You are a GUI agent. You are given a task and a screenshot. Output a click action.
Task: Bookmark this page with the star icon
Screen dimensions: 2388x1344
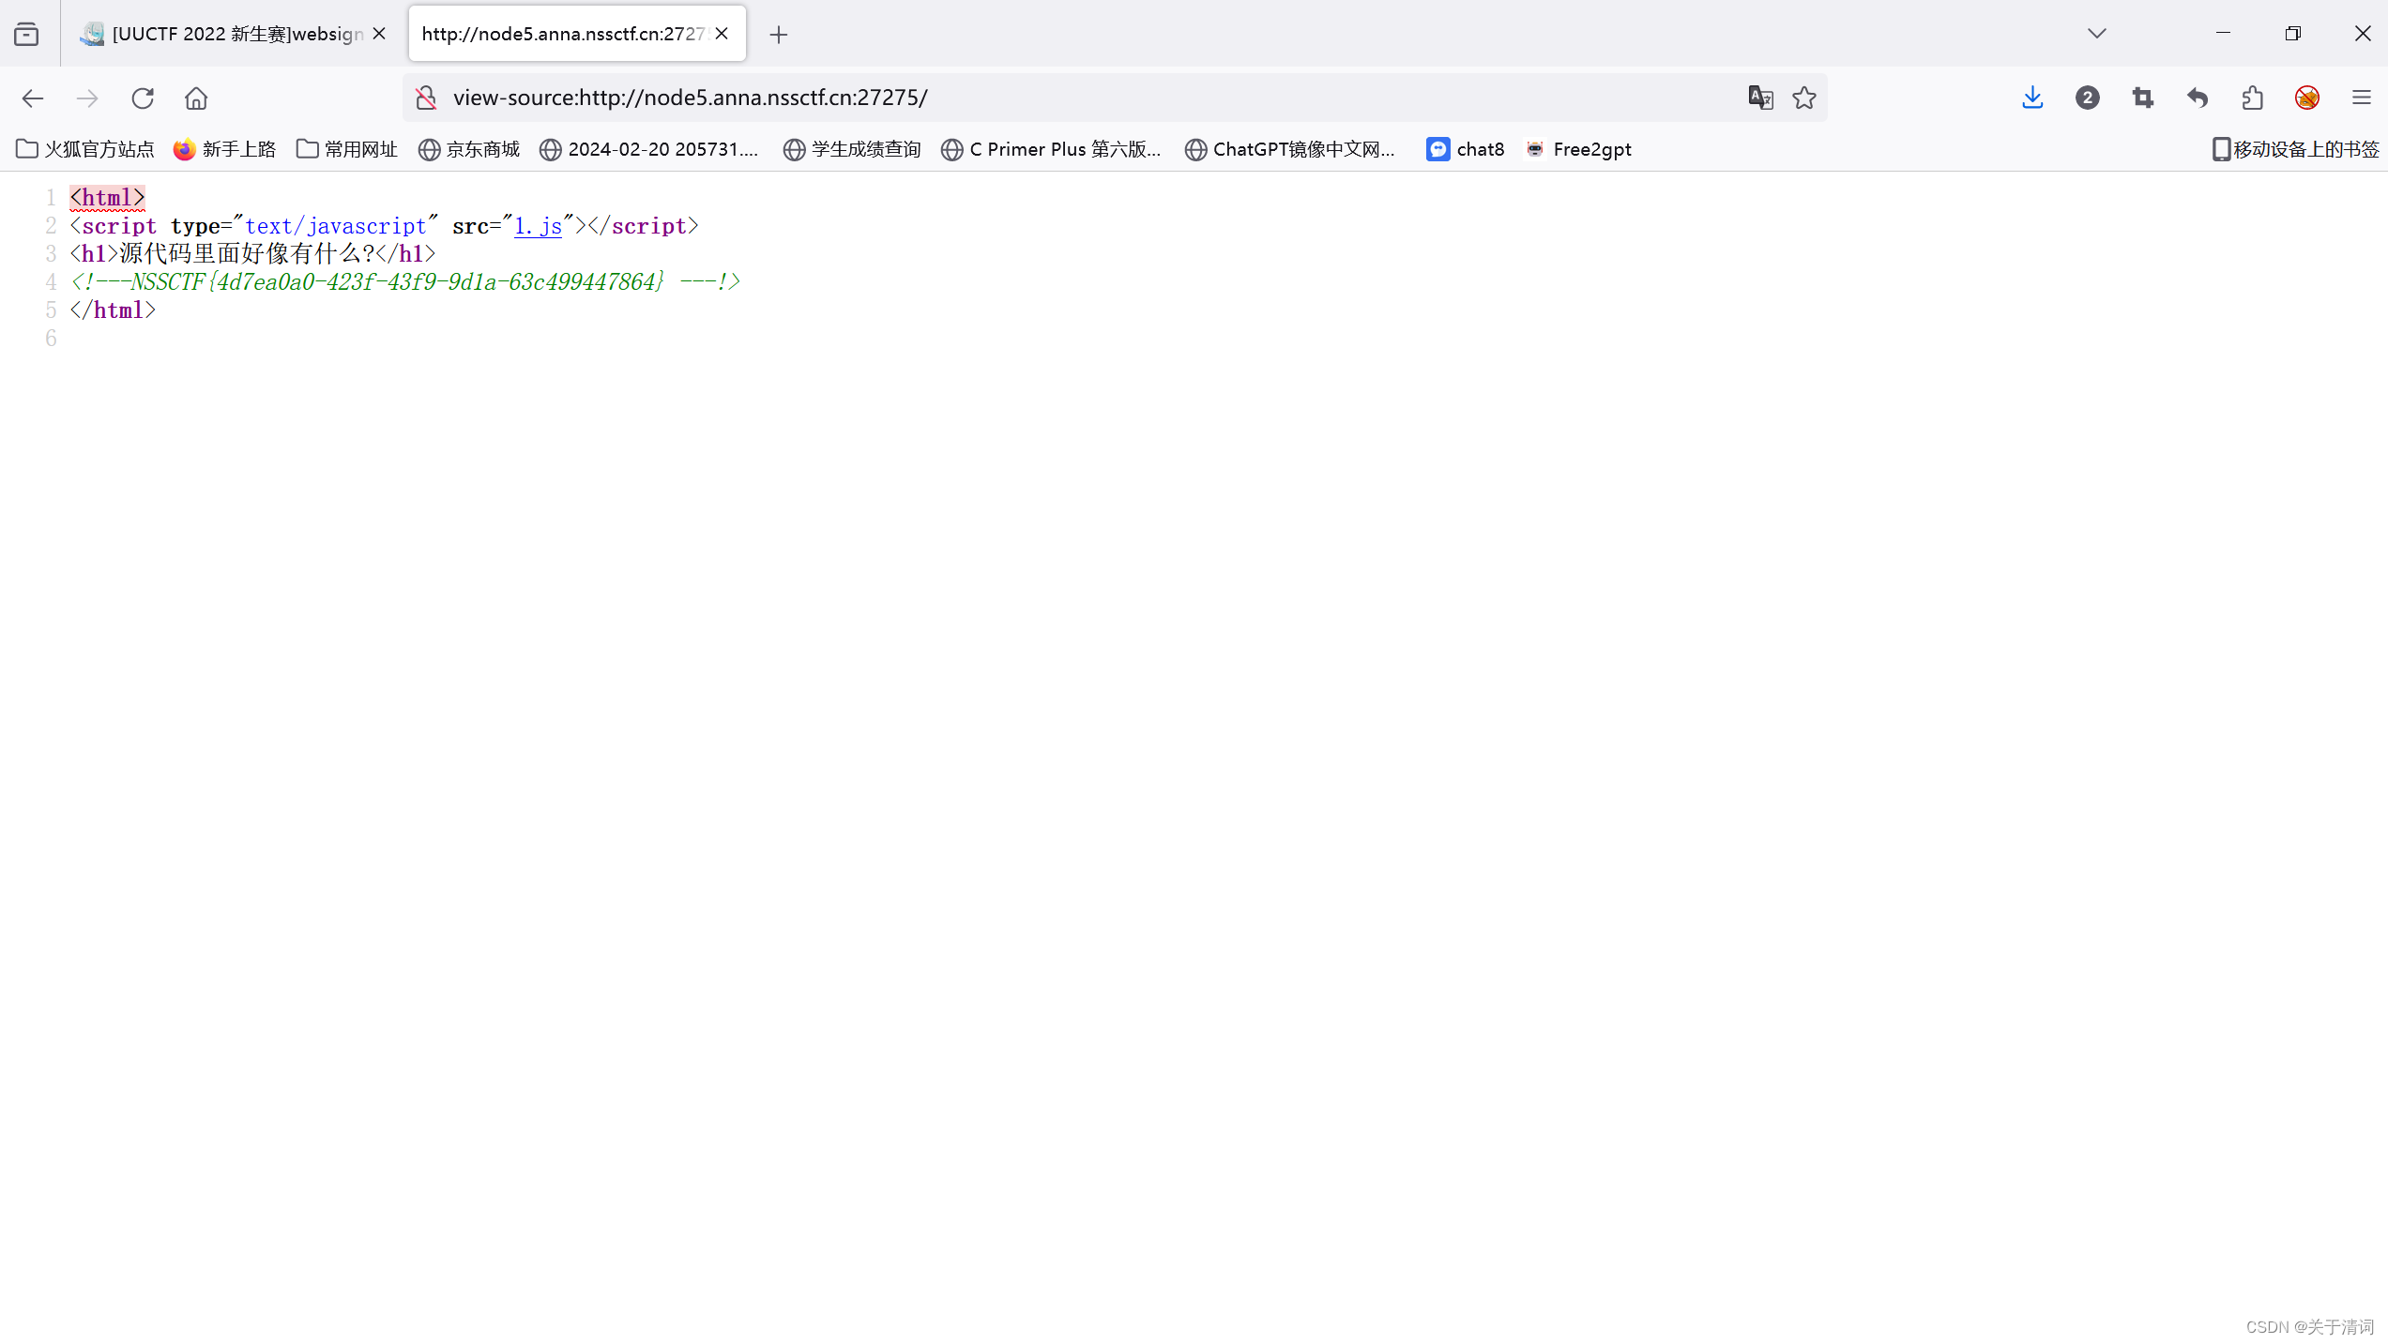1804,98
